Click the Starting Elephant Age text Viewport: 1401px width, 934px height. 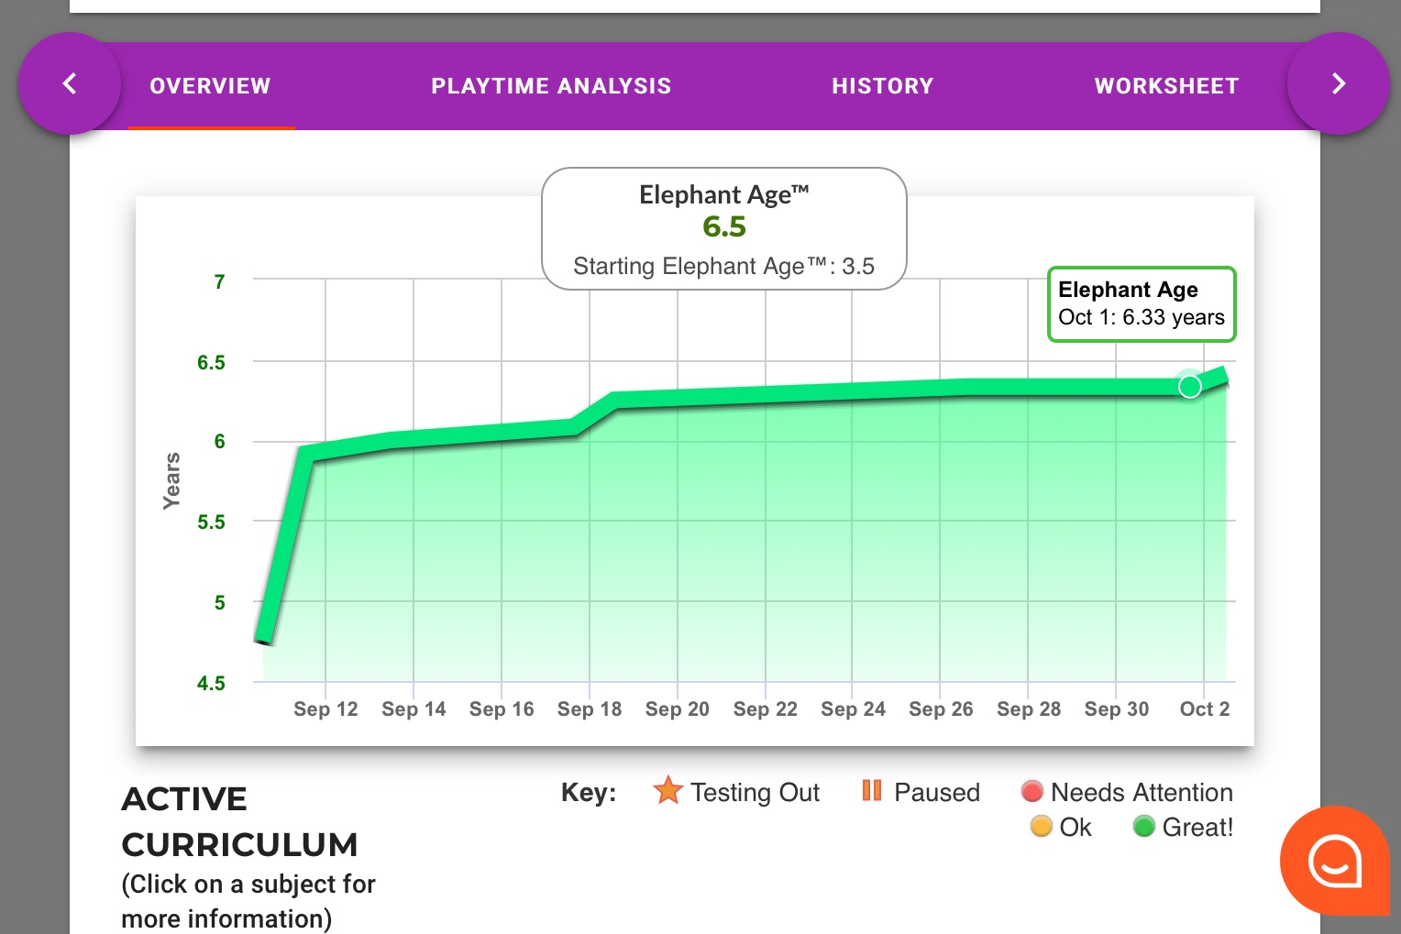[723, 267]
